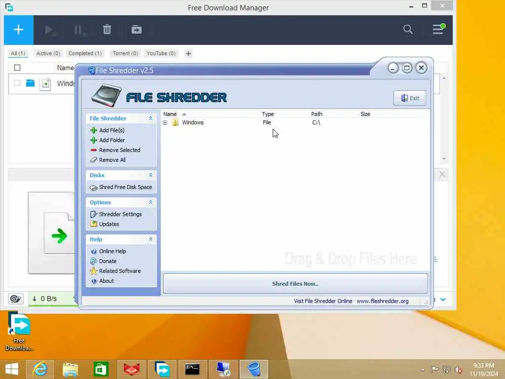Toggle snail mode speed limiter

15,299
